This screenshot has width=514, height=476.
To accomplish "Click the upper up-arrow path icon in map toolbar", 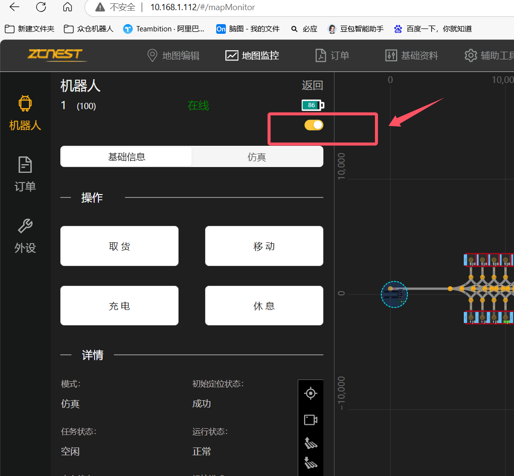I will point(310,443).
